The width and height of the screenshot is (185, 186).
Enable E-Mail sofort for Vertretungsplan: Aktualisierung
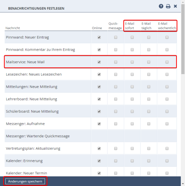pos(132,149)
